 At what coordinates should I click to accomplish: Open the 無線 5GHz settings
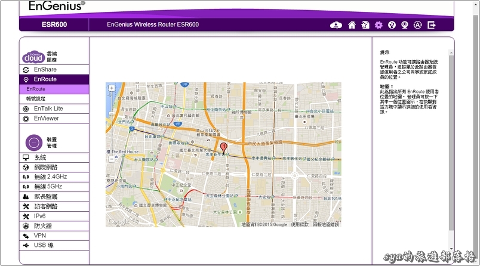click(x=54, y=187)
